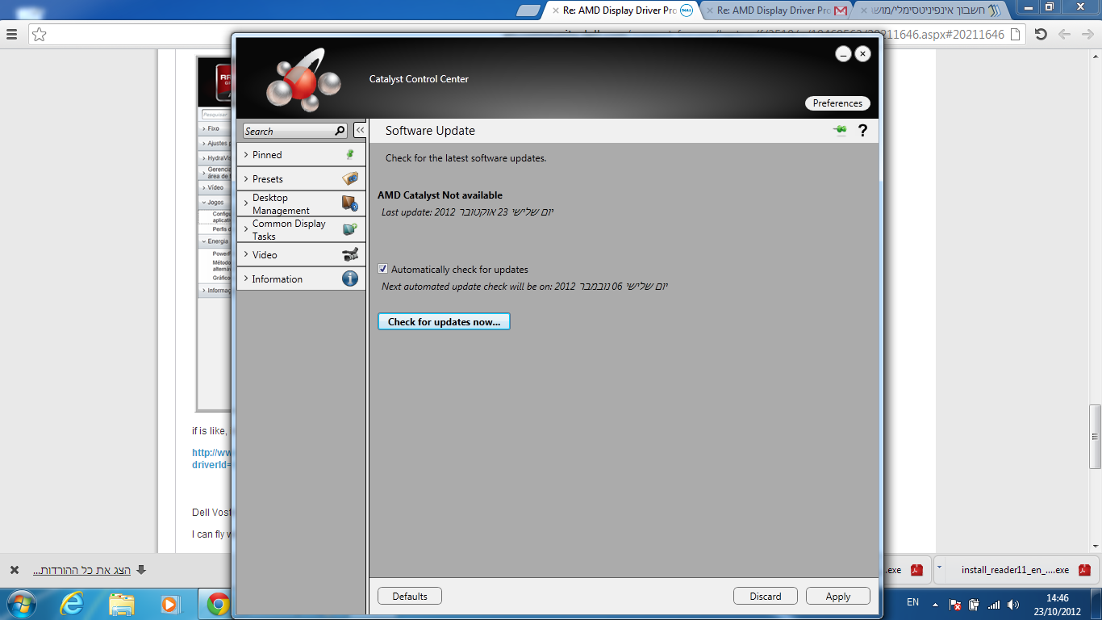Minimize the Catalyst Control Center window
The height and width of the screenshot is (620, 1102).
(843, 54)
